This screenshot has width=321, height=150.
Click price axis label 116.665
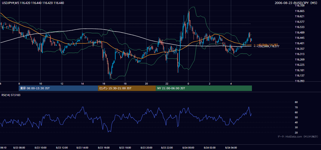[300, 11]
